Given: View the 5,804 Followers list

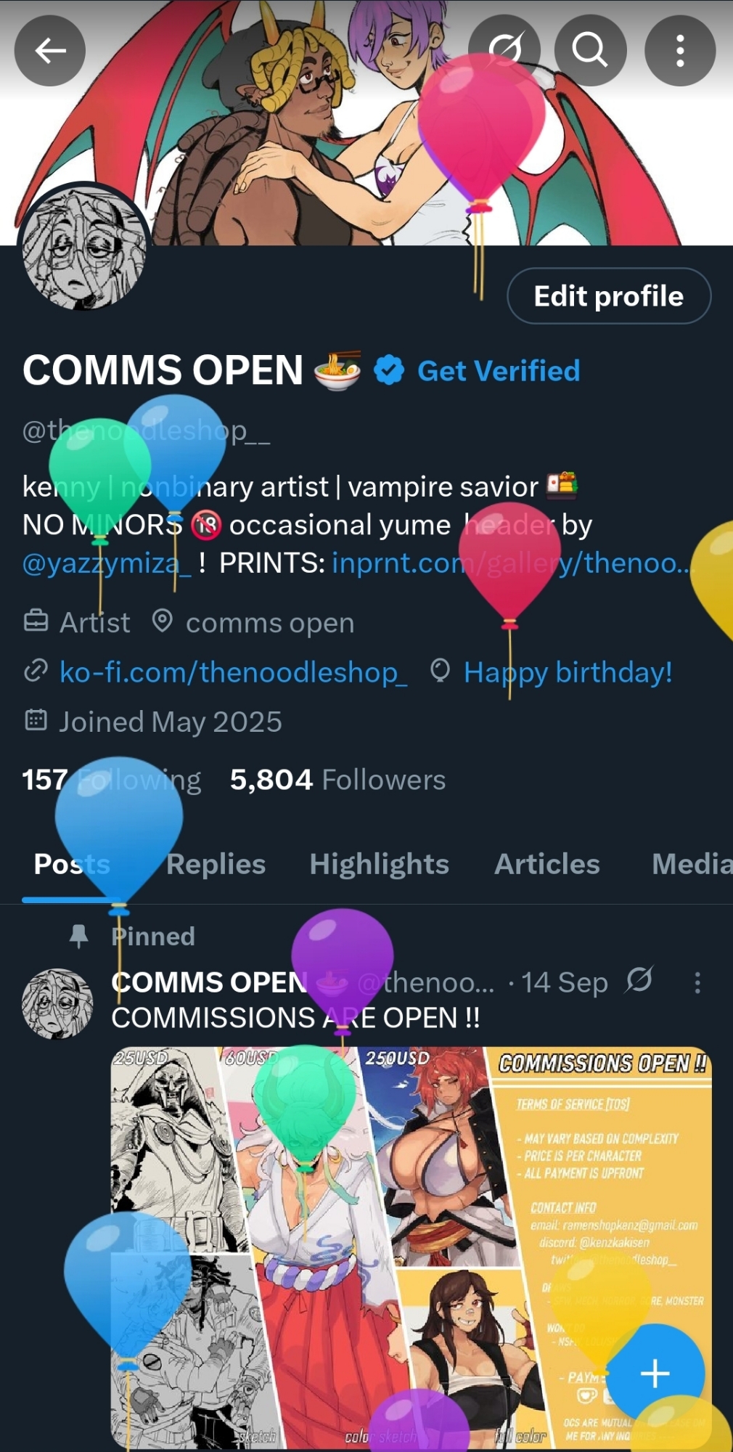Looking at the screenshot, I should [337, 780].
